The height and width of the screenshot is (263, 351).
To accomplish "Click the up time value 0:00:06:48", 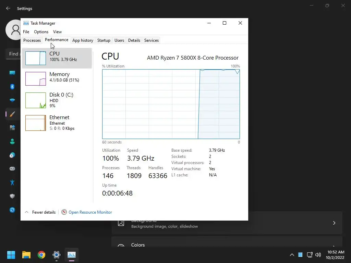I will 117,193.
